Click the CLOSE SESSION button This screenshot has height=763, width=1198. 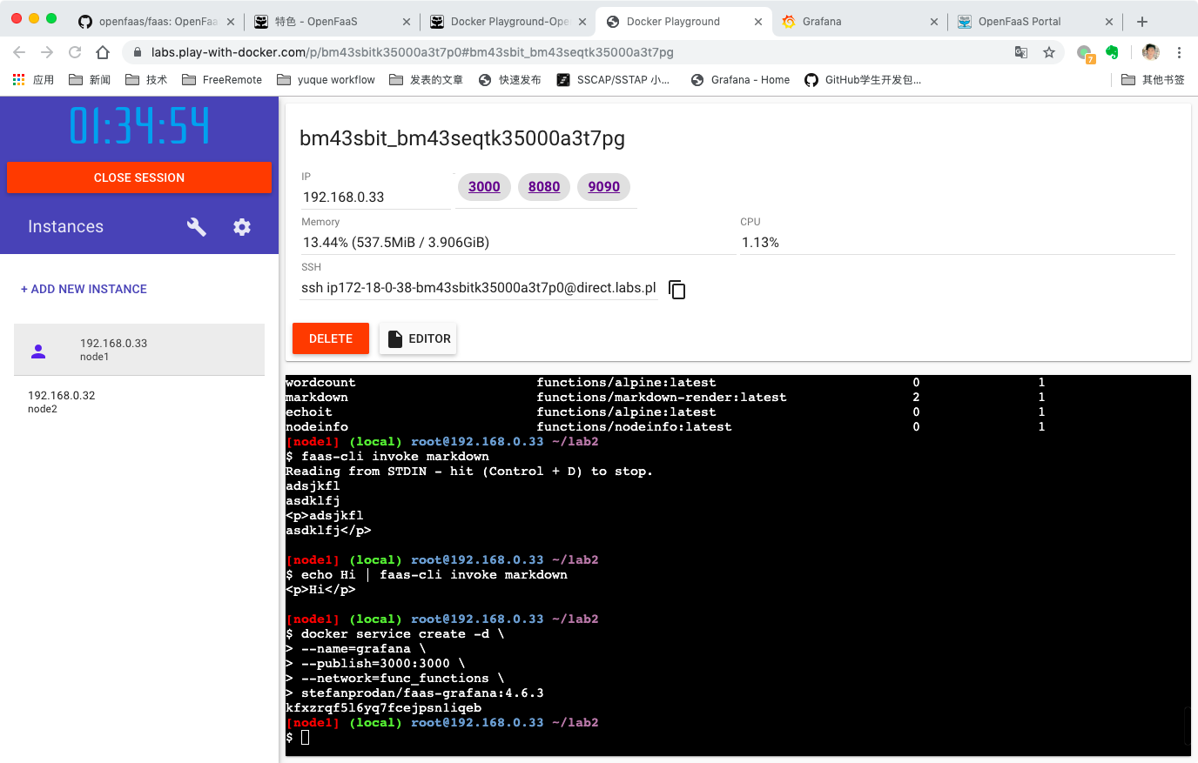pyautogui.click(x=139, y=177)
